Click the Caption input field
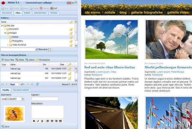Viewport: 192px width, 129px height. 45,99
